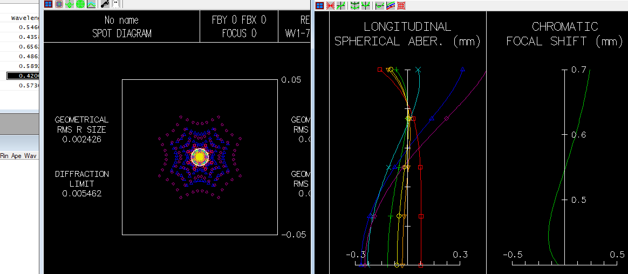
Task: Open the red distortion grid icon
Action: pos(401,5)
